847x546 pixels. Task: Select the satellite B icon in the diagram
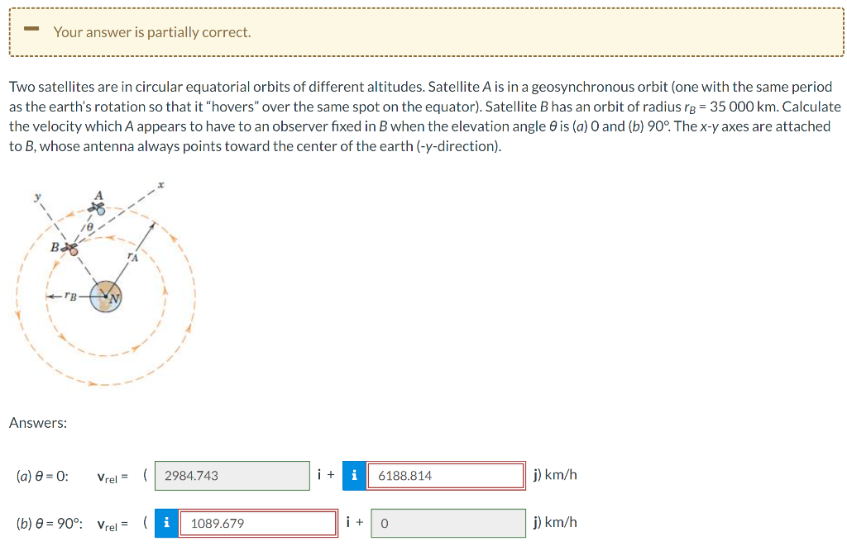[x=72, y=247]
